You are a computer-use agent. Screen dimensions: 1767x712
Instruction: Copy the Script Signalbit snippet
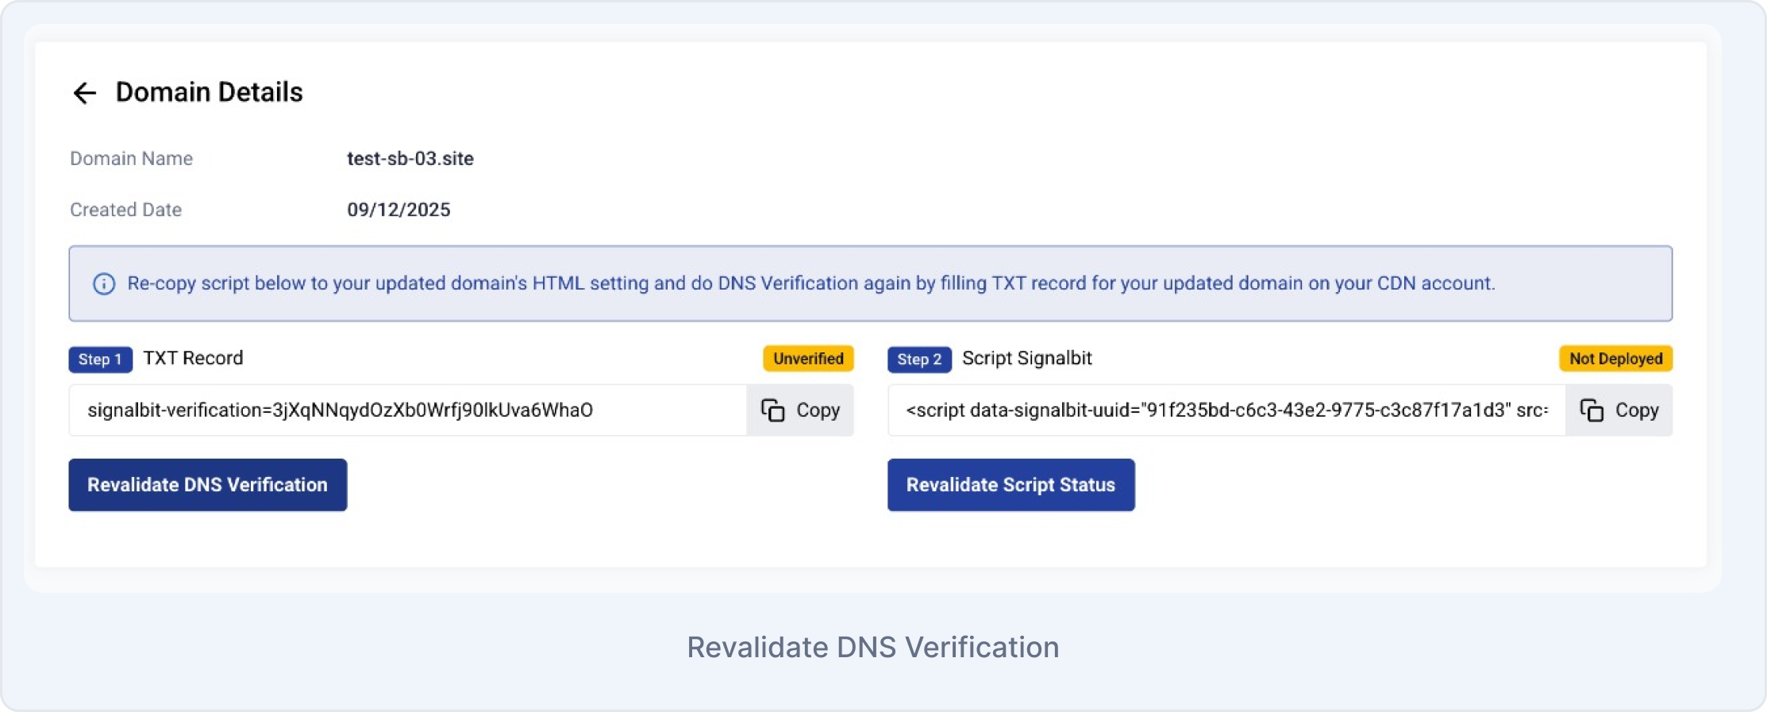coord(1619,410)
